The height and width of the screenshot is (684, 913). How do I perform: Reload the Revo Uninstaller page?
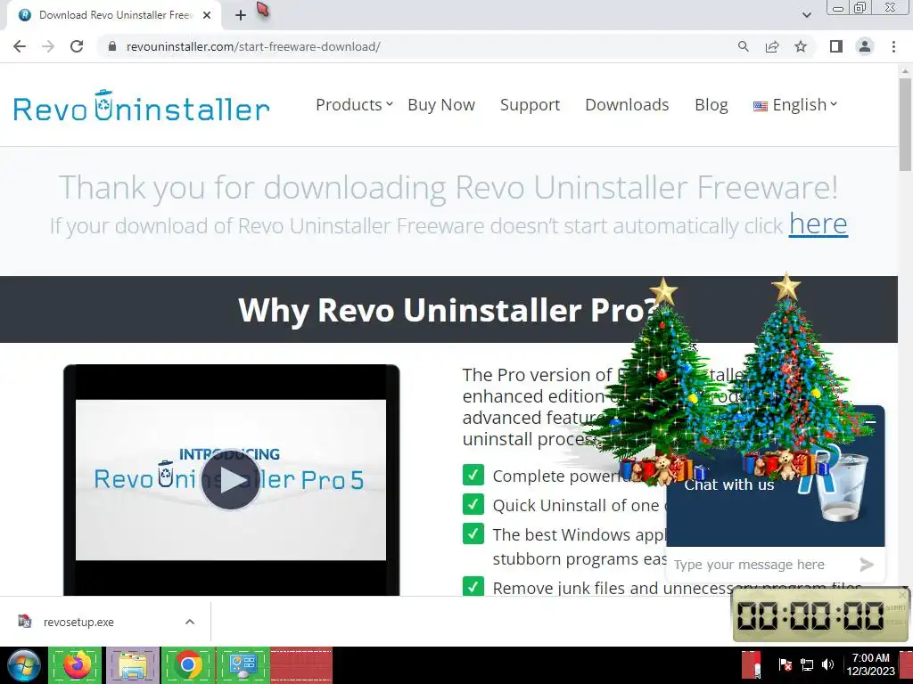click(x=77, y=46)
